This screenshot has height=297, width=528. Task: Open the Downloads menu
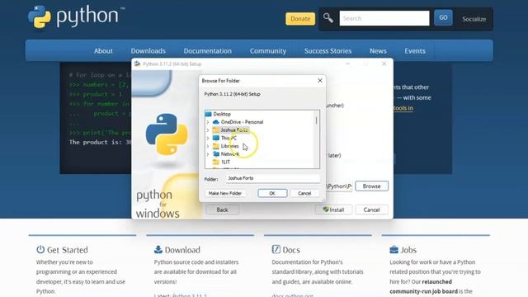click(148, 51)
